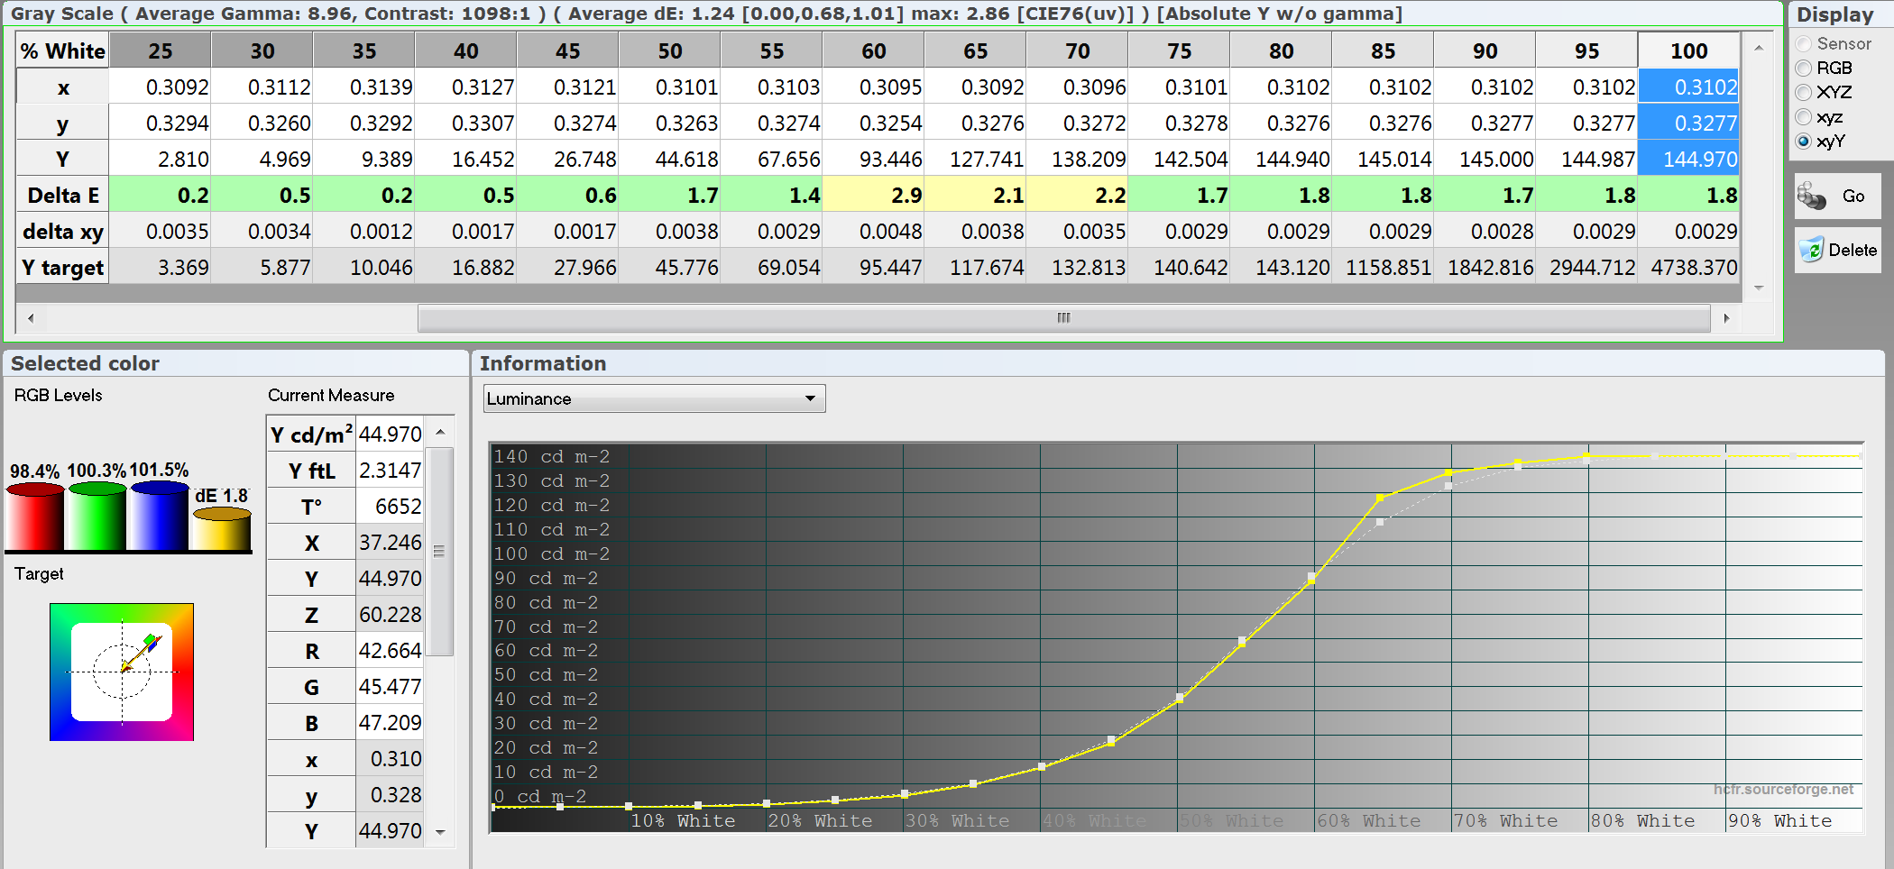Viewport: 1894px width, 869px height.
Task: Click the Delete recycle icon
Action: pos(1811,250)
